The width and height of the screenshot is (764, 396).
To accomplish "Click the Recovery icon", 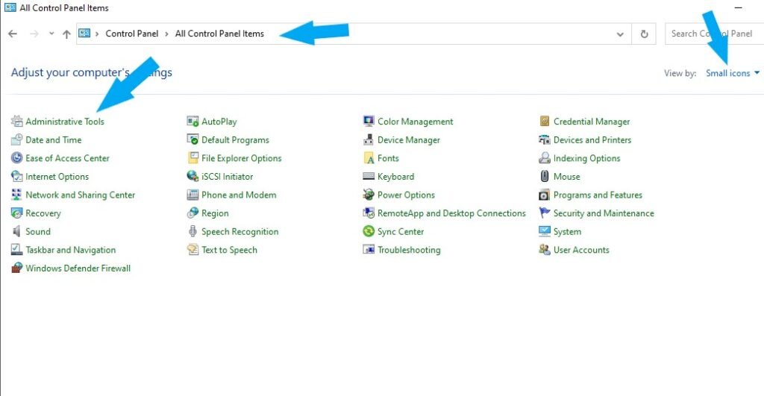I will click(x=17, y=213).
